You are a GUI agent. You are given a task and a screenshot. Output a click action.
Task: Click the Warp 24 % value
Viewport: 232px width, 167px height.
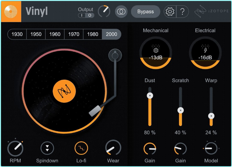(211, 133)
